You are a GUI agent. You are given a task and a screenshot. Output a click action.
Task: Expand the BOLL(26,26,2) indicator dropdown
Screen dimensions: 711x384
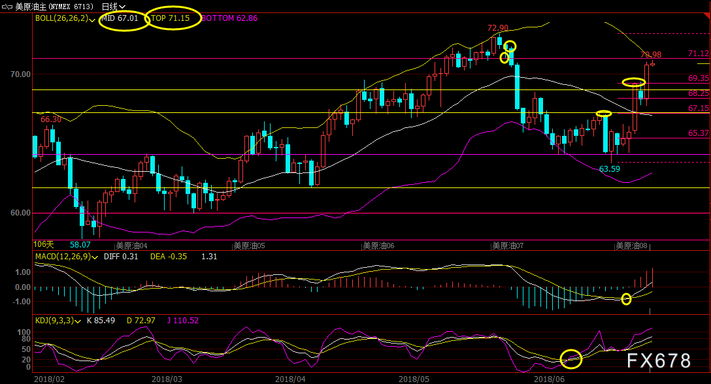(93, 20)
